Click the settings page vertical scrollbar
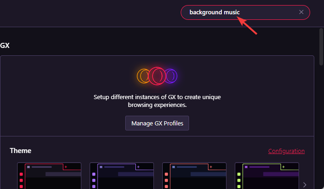The height and width of the screenshot is (189, 324). [x=321, y=46]
